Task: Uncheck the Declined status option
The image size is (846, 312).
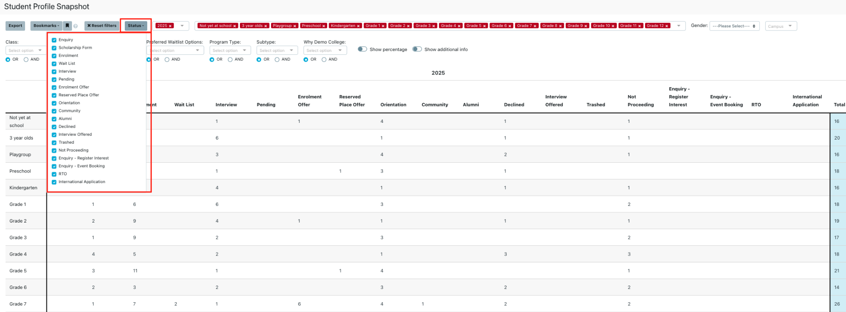Action: click(54, 127)
